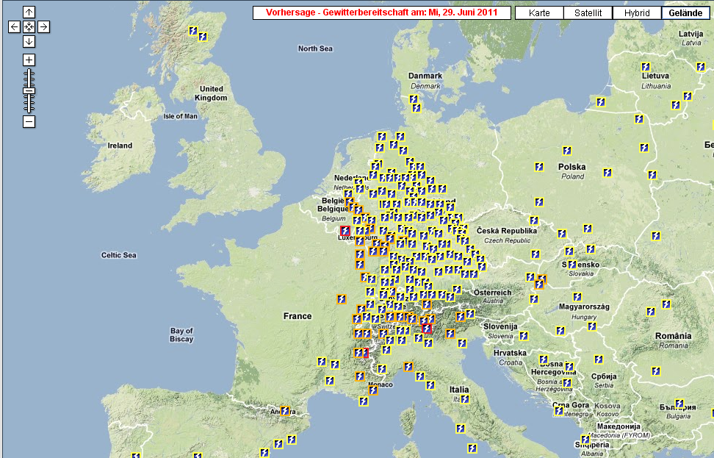
Task: Zoom in with the plus button
Action: click(29, 60)
